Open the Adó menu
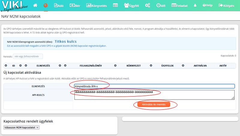 pyautogui.click(x=59, y=5)
